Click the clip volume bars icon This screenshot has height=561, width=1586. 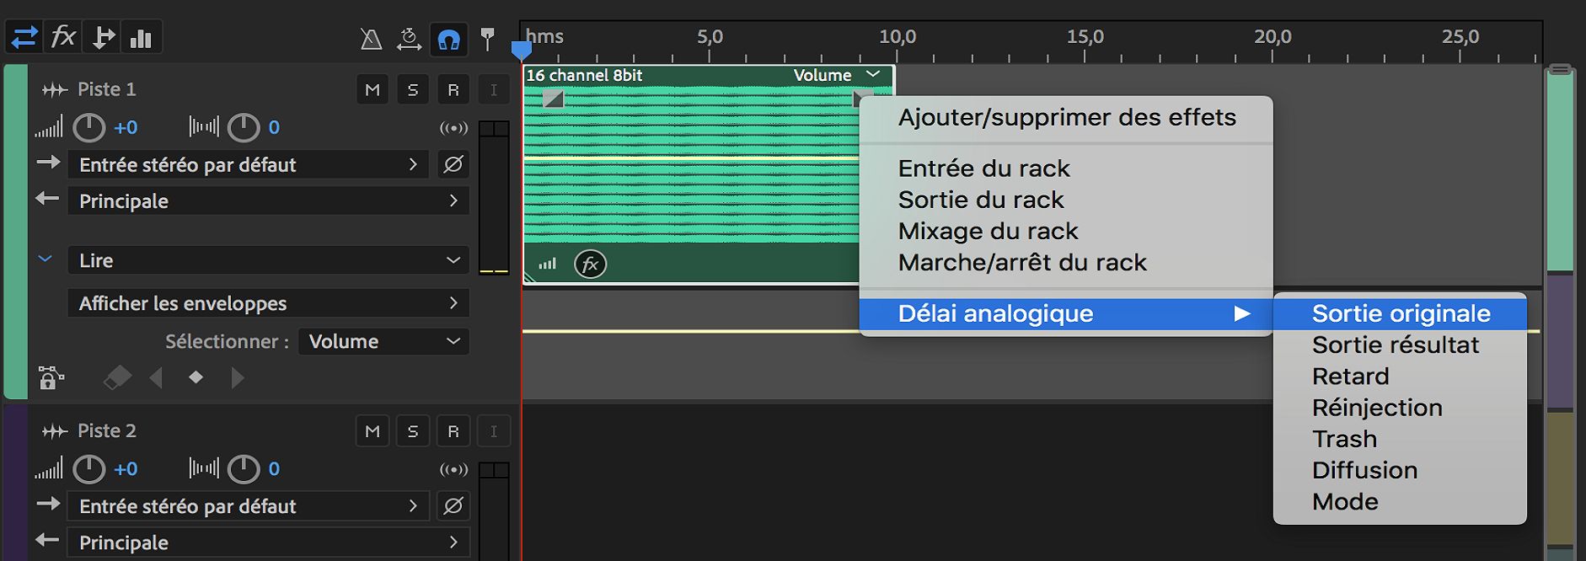tap(548, 264)
